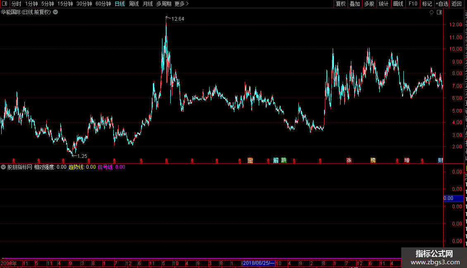Open the 更多 periods expander
The height and width of the screenshot is (268, 467).
coord(182,4)
